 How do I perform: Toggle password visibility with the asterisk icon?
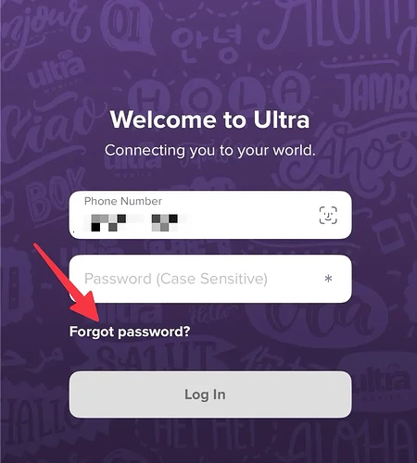(328, 279)
